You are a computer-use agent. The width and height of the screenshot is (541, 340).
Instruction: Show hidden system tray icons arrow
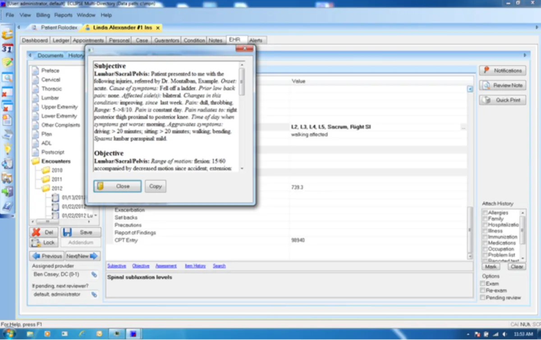click(x=468, y=335)
